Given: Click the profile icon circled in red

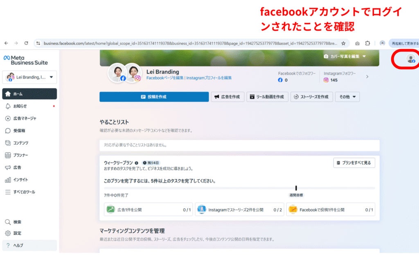Looking at the screenshot, I should [x=410, y=59].
